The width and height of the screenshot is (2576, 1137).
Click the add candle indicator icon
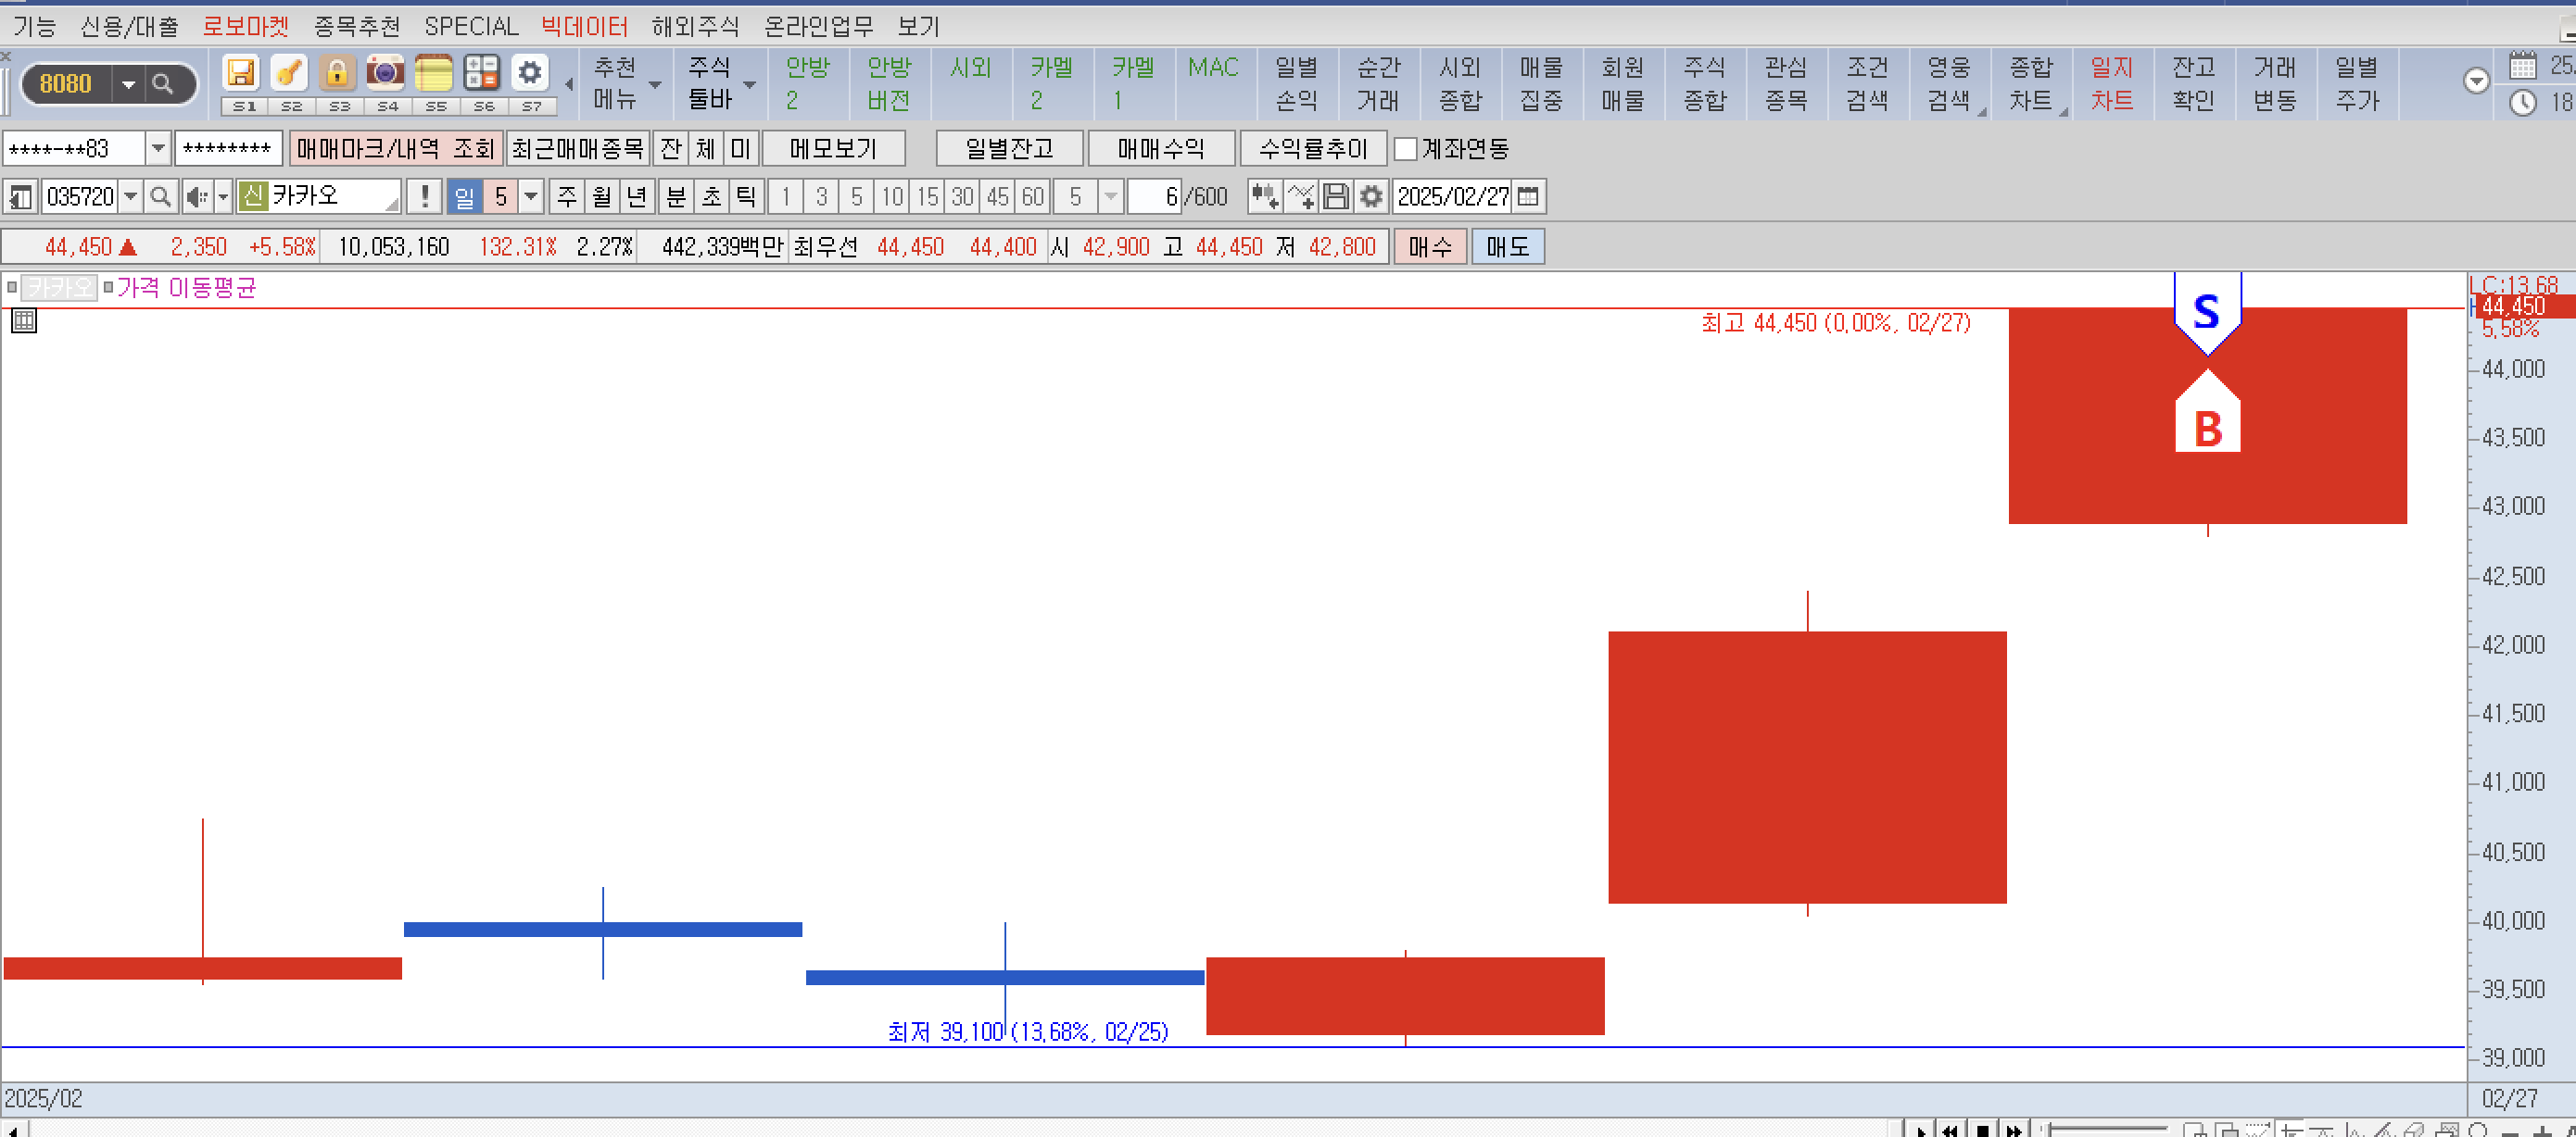point(1264,197)
